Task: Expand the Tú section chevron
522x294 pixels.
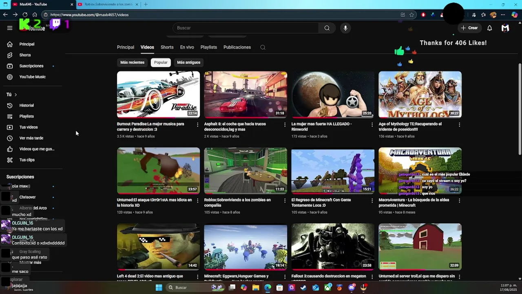Action: pos(15,95)
